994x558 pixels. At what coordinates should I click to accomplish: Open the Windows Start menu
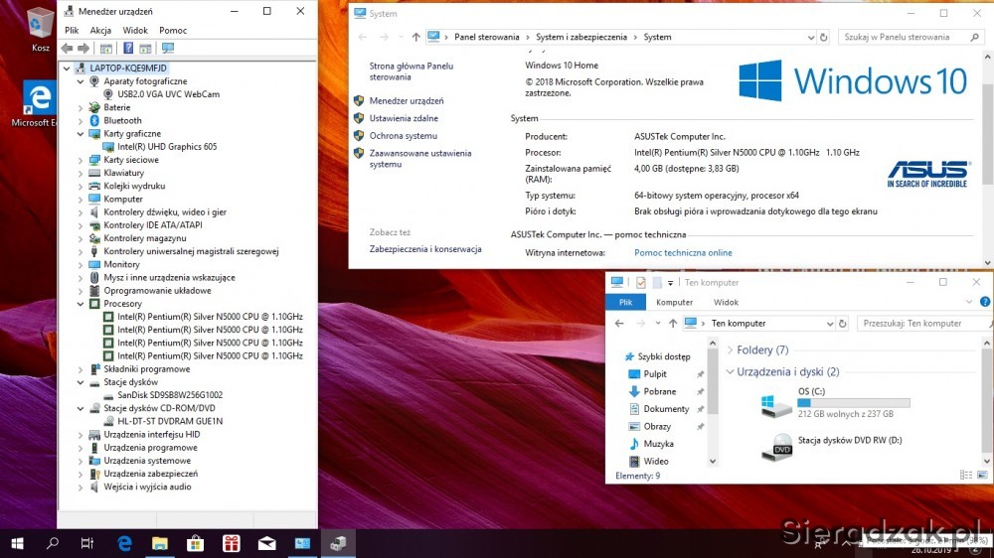click(18, 543)
